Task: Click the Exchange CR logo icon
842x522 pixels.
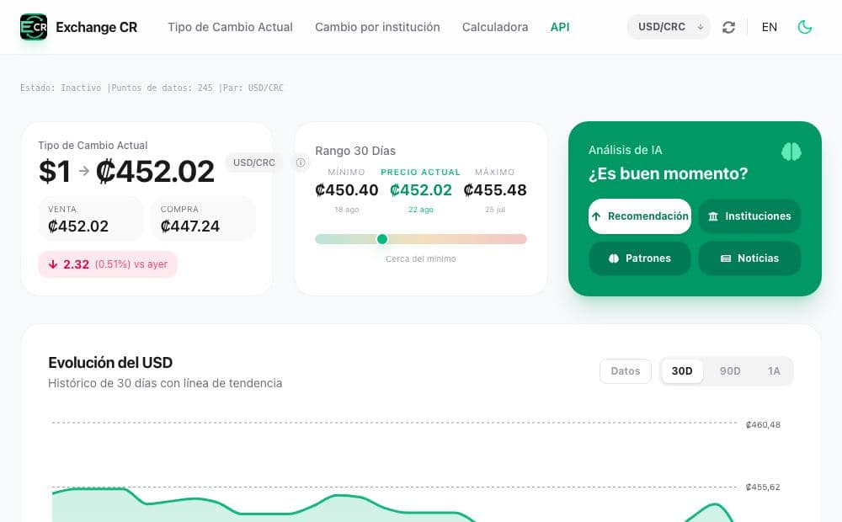Action: click(34, 27)
